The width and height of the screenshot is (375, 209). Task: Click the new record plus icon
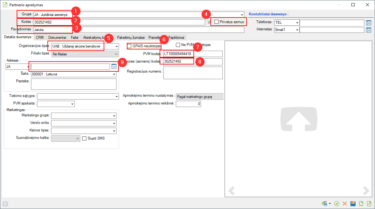point(369,204)
